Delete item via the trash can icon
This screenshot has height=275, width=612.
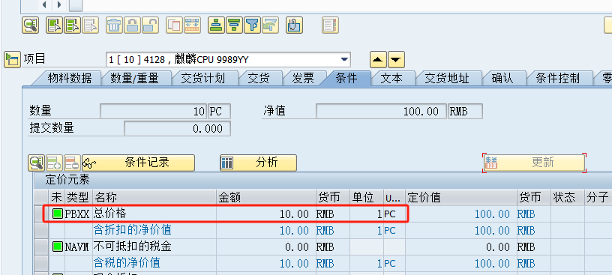click(114, 25)
